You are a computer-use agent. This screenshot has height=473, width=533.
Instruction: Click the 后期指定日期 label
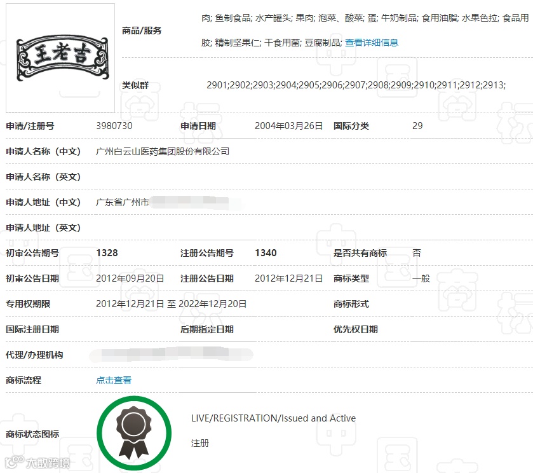coord(207,329)
